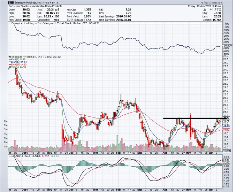Click the -50% label on relative-strength axis
237x192 pixels.
227,54
